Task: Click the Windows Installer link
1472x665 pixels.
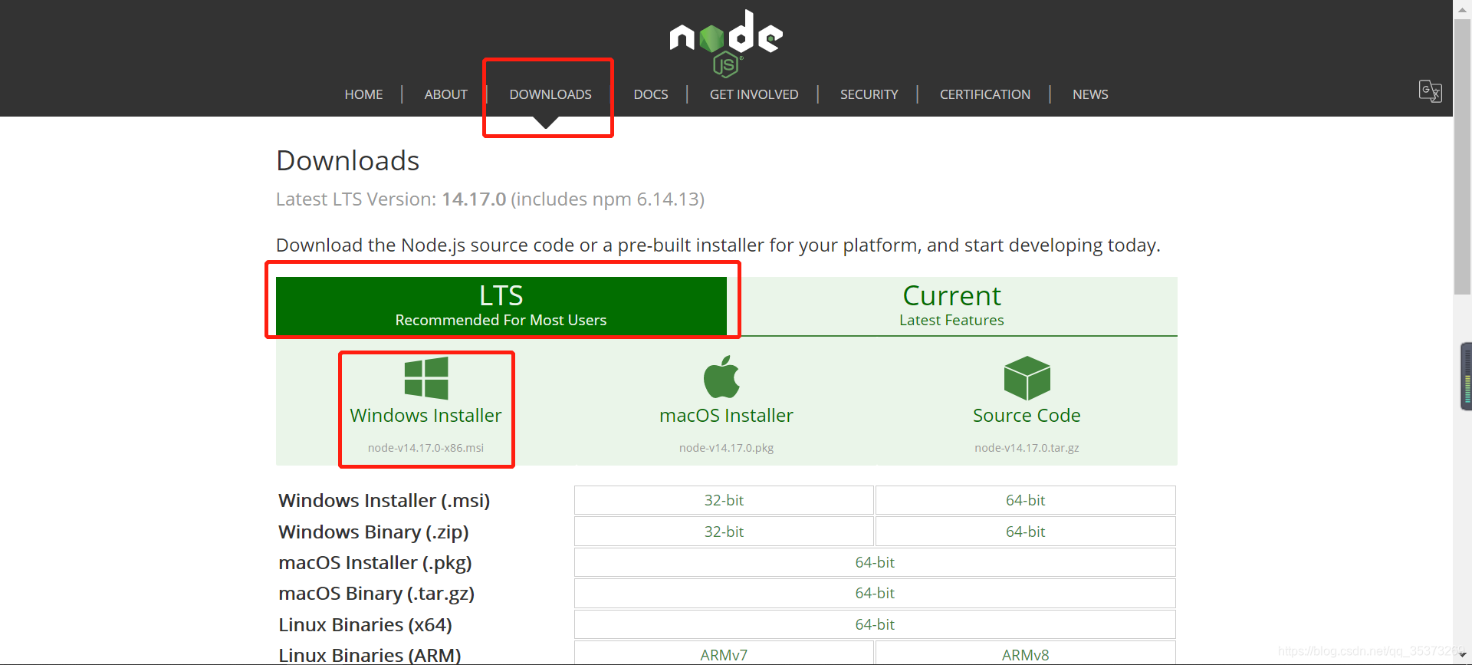Action: pyautogui.click(x=426, y=416)
